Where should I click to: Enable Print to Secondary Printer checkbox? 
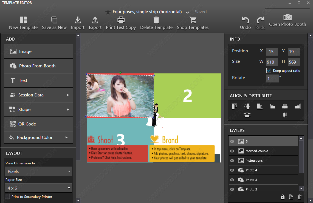click(x=7, y=196)
